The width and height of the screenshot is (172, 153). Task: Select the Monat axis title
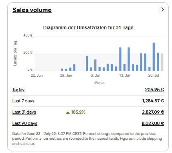click(99, 83)
